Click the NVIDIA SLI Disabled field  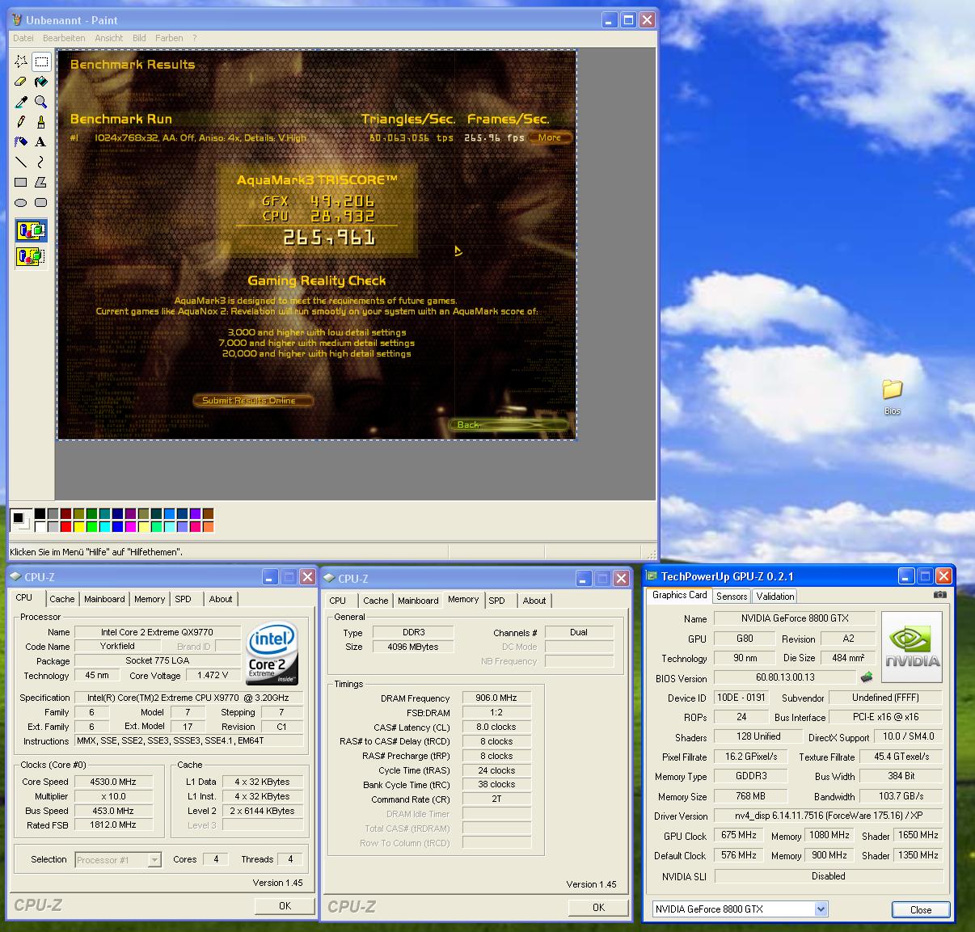tap(828, 876)
